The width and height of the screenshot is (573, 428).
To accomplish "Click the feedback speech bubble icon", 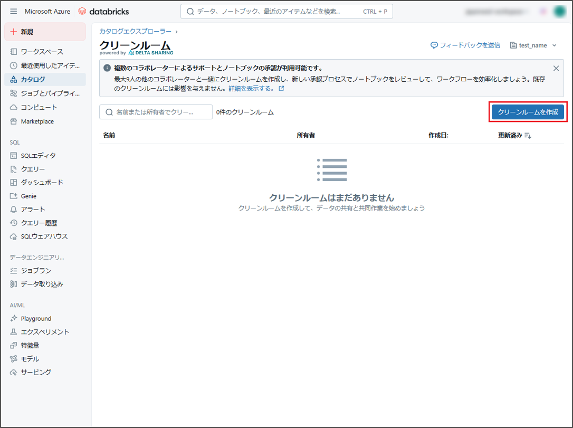I will click(434, 45).
